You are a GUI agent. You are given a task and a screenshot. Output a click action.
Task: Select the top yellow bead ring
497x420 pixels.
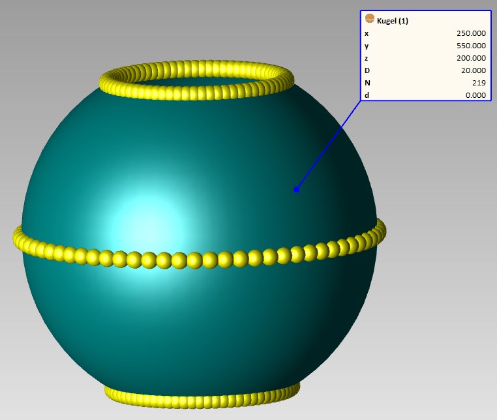click(x=196, y=92)
